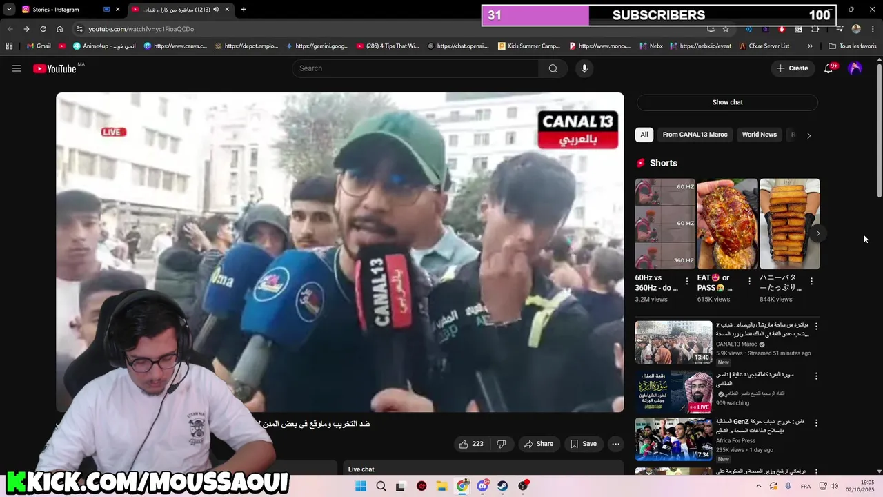Bookmark this page with the star

pyautogui.click(x=726, y=29)
